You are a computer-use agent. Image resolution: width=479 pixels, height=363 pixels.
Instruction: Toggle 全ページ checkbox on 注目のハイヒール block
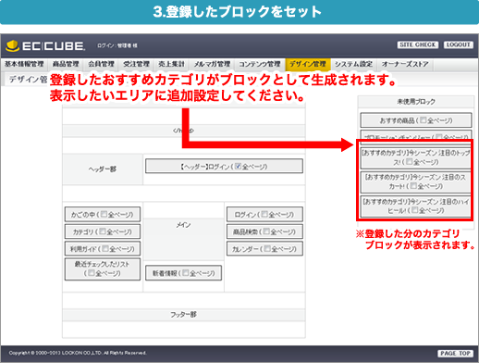point(415,210)
